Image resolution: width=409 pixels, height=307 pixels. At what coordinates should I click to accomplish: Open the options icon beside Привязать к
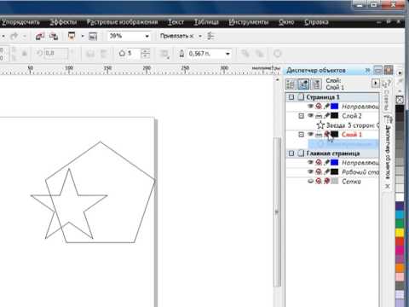tap(210, 36)
